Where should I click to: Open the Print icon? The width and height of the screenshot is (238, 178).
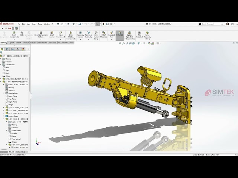(80, 24)
